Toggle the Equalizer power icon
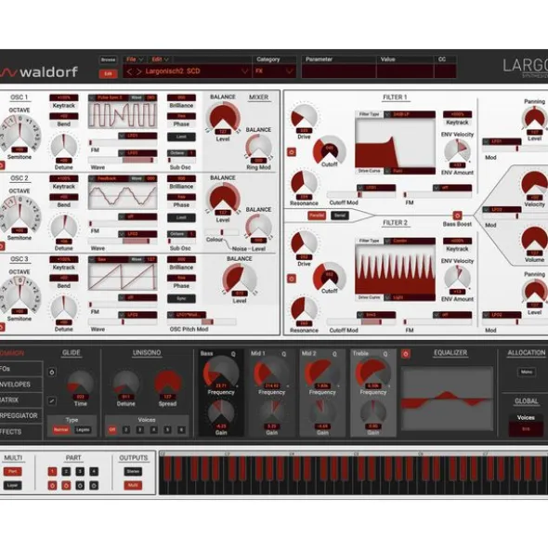This screenshot has width=548, height=549. click(406, 354)
